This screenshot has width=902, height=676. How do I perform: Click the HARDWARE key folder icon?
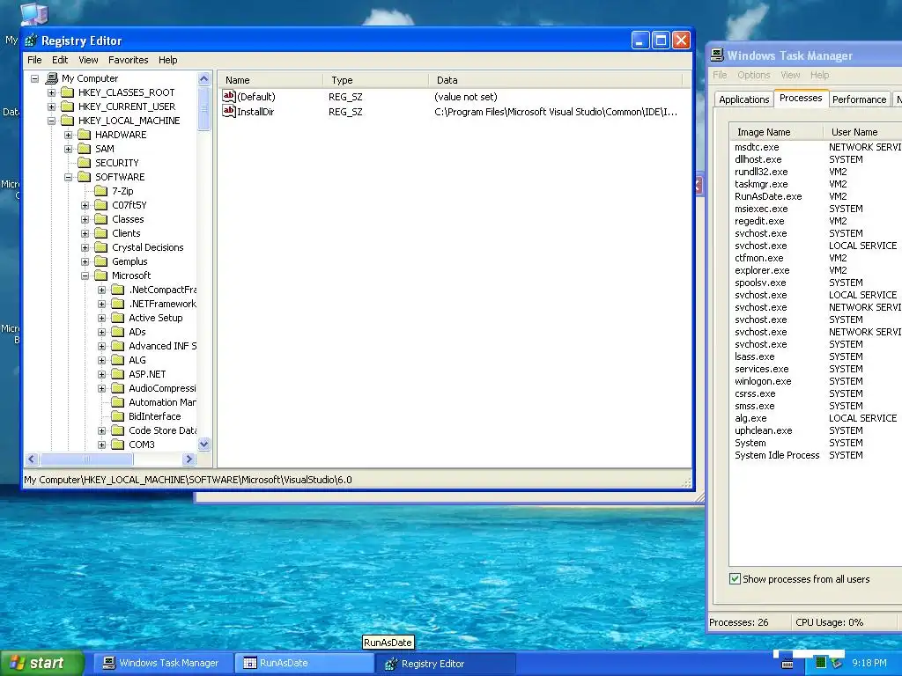click(85, 135)
